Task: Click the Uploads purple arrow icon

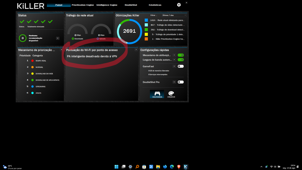Action: 98,39
